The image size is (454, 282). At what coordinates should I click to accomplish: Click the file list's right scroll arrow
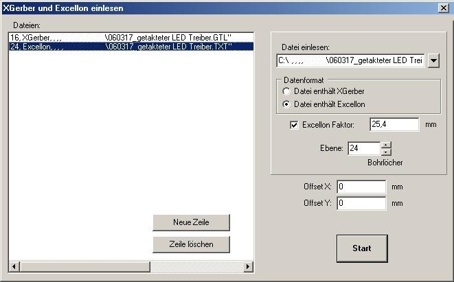coord(249,266)
